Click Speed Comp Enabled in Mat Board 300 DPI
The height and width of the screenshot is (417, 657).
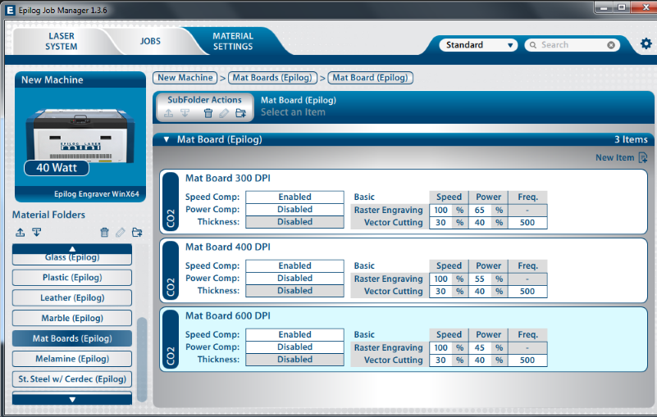pyautogui.click(x=295, y=197)
